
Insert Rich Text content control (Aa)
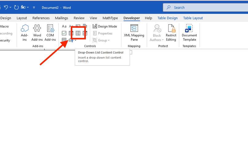tap(64, 26)
